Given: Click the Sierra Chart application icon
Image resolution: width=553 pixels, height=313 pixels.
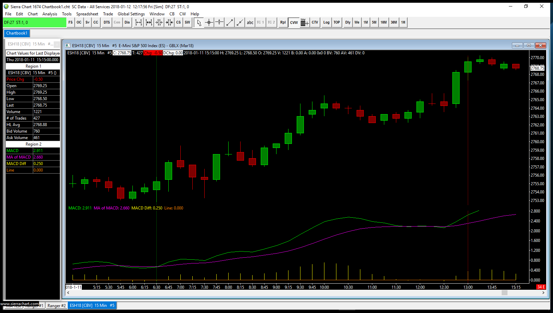Looking at the screenshot, I should click(x=6, y=6).
